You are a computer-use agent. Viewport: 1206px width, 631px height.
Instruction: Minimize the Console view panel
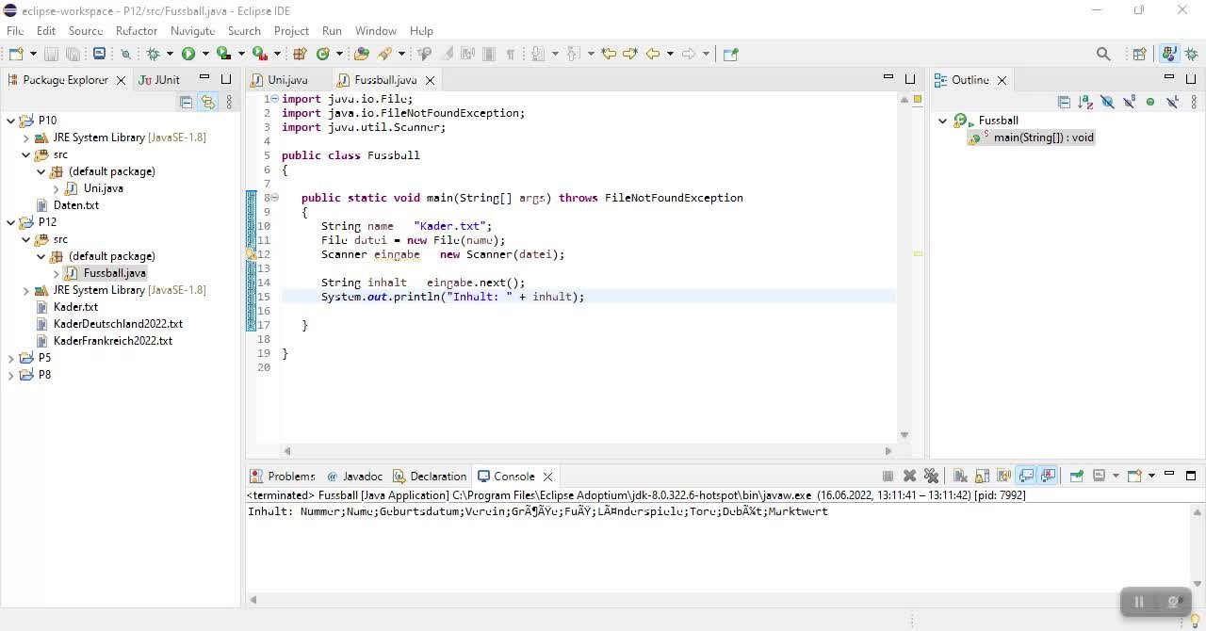pyautogui.click(x=1169, y=475)
